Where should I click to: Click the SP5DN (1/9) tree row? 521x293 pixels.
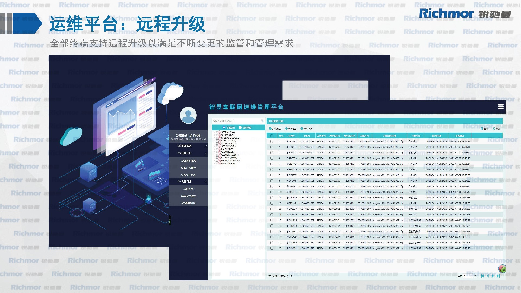[227, 135]
